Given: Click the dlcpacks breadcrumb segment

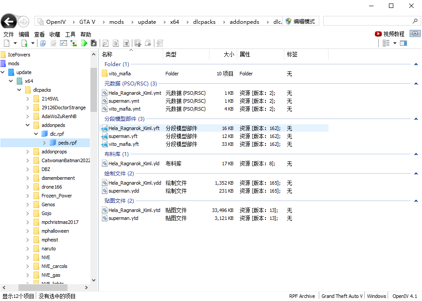Looking at the screenshot, I should (204, 22).
